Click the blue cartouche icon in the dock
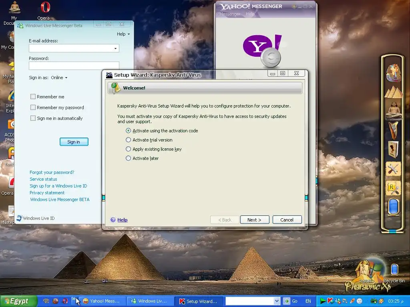The image size is (410, 307). coord(393,207)
